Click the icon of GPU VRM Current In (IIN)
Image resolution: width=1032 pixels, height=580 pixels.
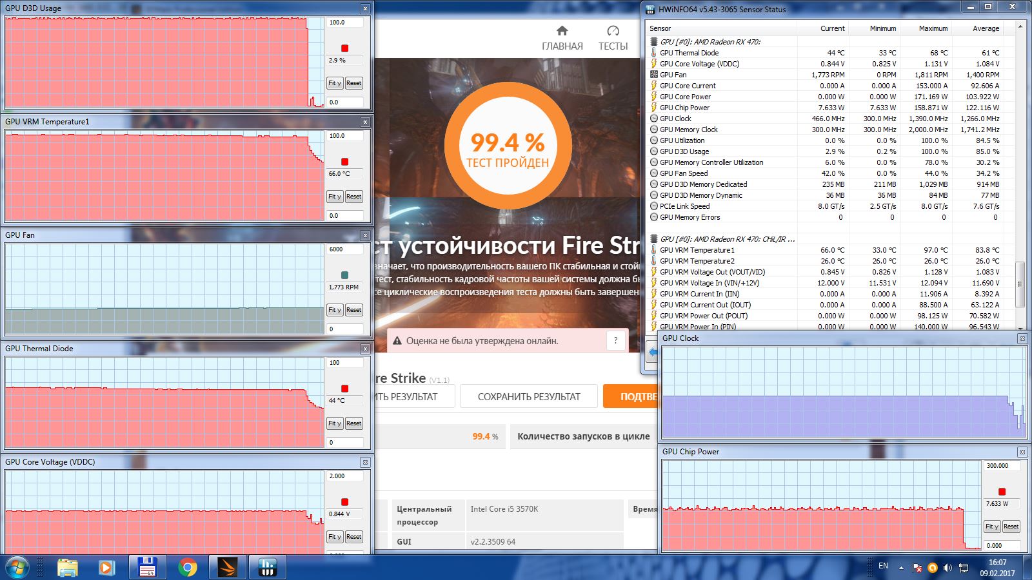pos(653,294)
